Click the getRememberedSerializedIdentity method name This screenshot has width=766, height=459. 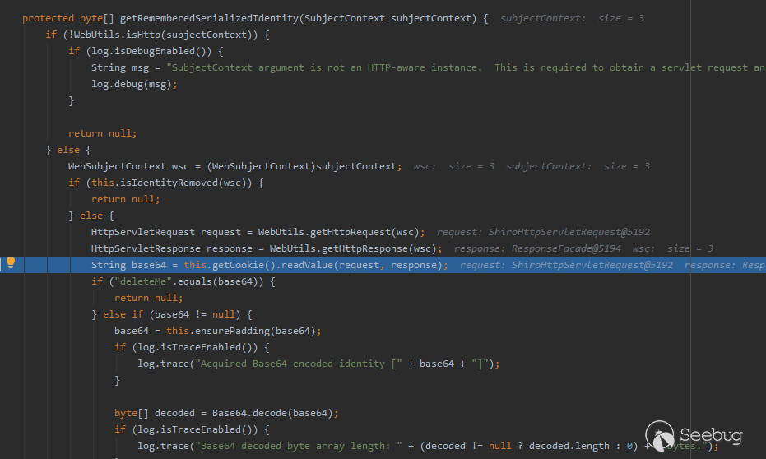tap(209, 19)
